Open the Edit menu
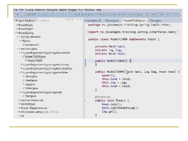 (21, 10)
